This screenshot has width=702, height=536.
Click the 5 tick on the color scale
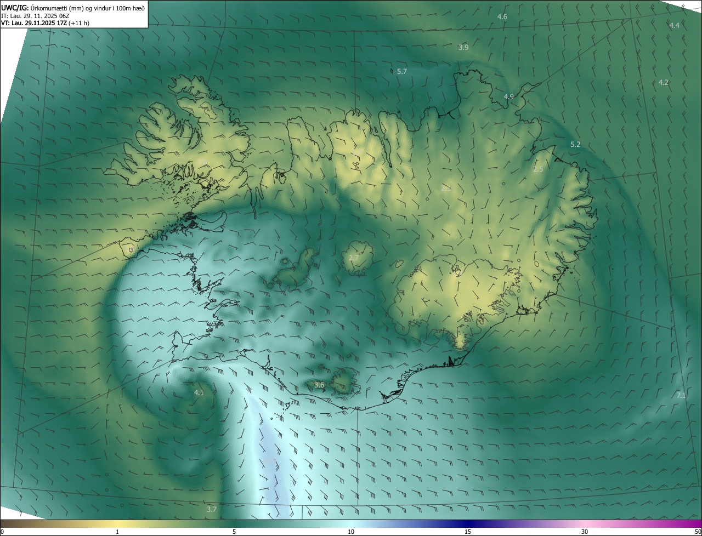(x=234, y=532)
